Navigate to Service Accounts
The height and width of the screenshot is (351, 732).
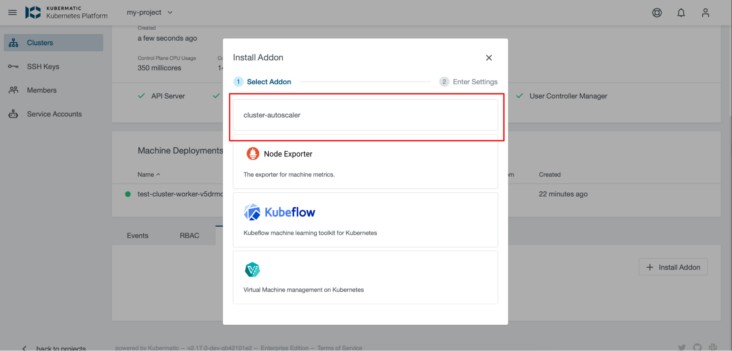(54, 114)
